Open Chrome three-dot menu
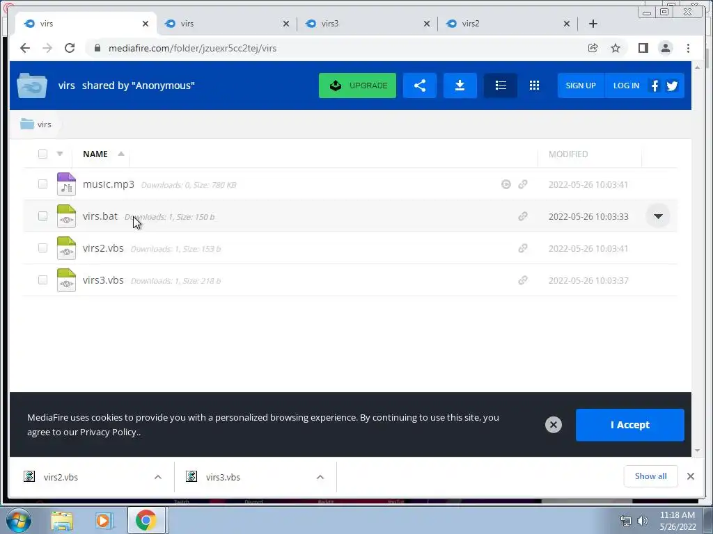Viewport: 713px width, 534px height. pos(688,48)
